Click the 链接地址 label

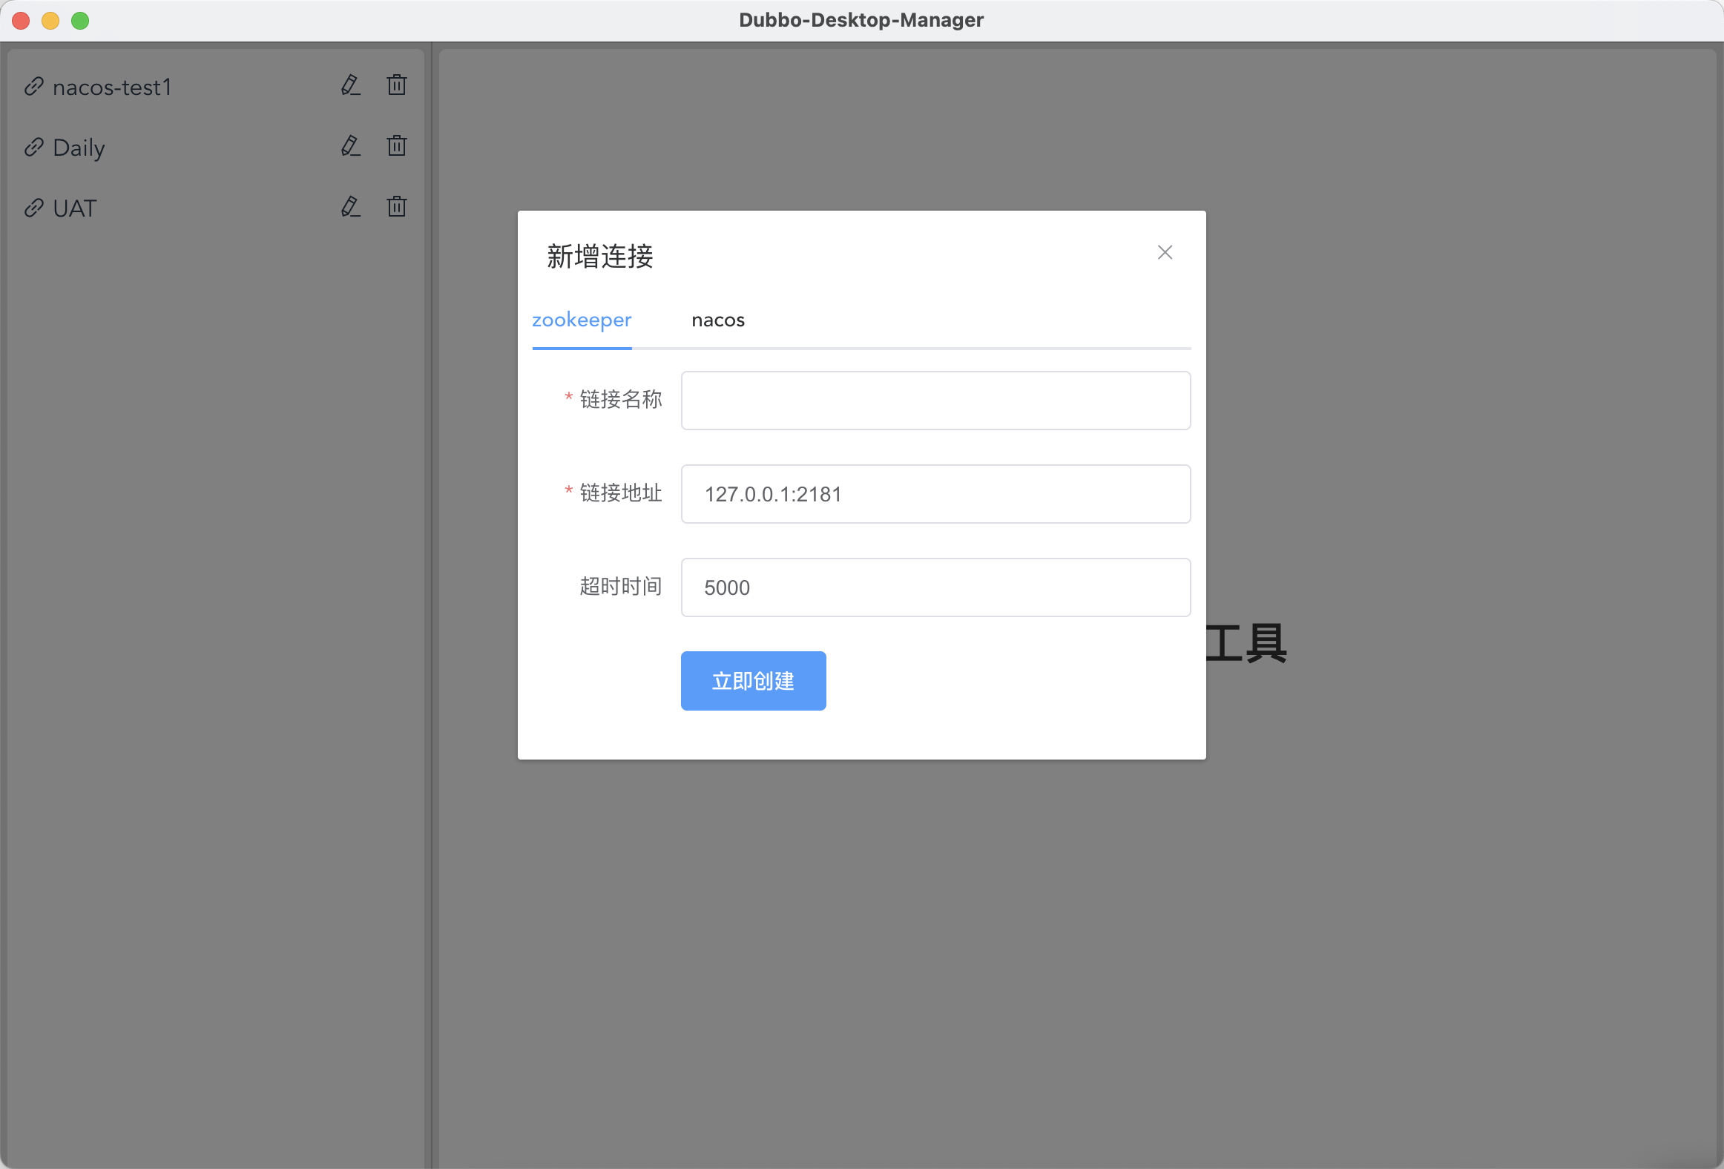tap(621, 493)
